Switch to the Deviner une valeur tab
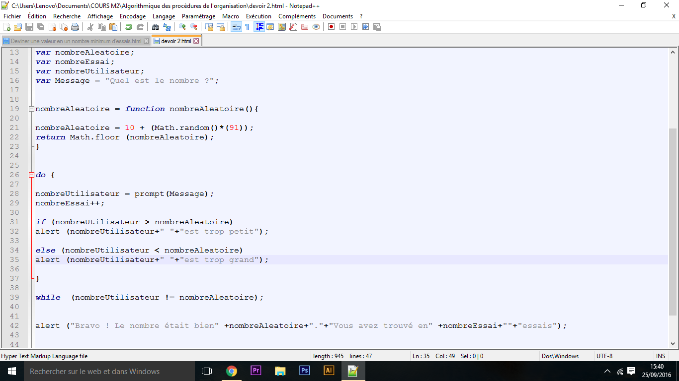 75,40
